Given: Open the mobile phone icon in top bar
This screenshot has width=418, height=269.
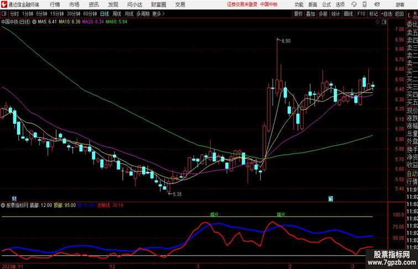Looking at the screenshot, I should 364,4.
